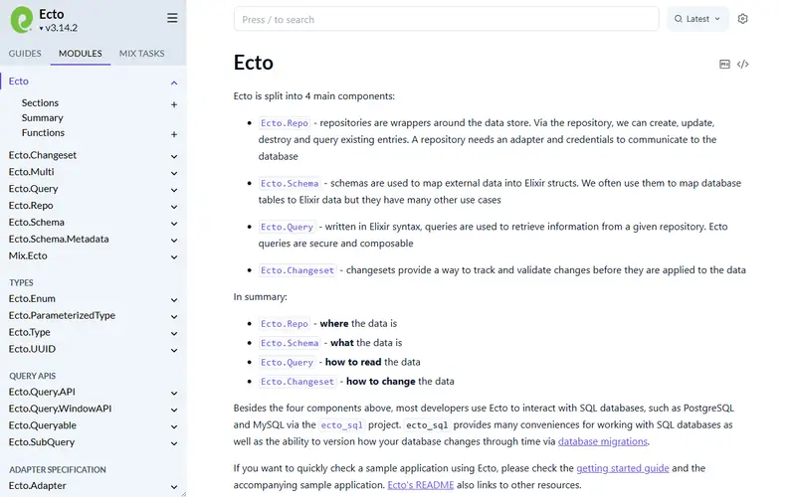Open Ecto.Multi in sidebar
Image resolution: width=796 pixels, height=497 pixels.
pos(32,172)
